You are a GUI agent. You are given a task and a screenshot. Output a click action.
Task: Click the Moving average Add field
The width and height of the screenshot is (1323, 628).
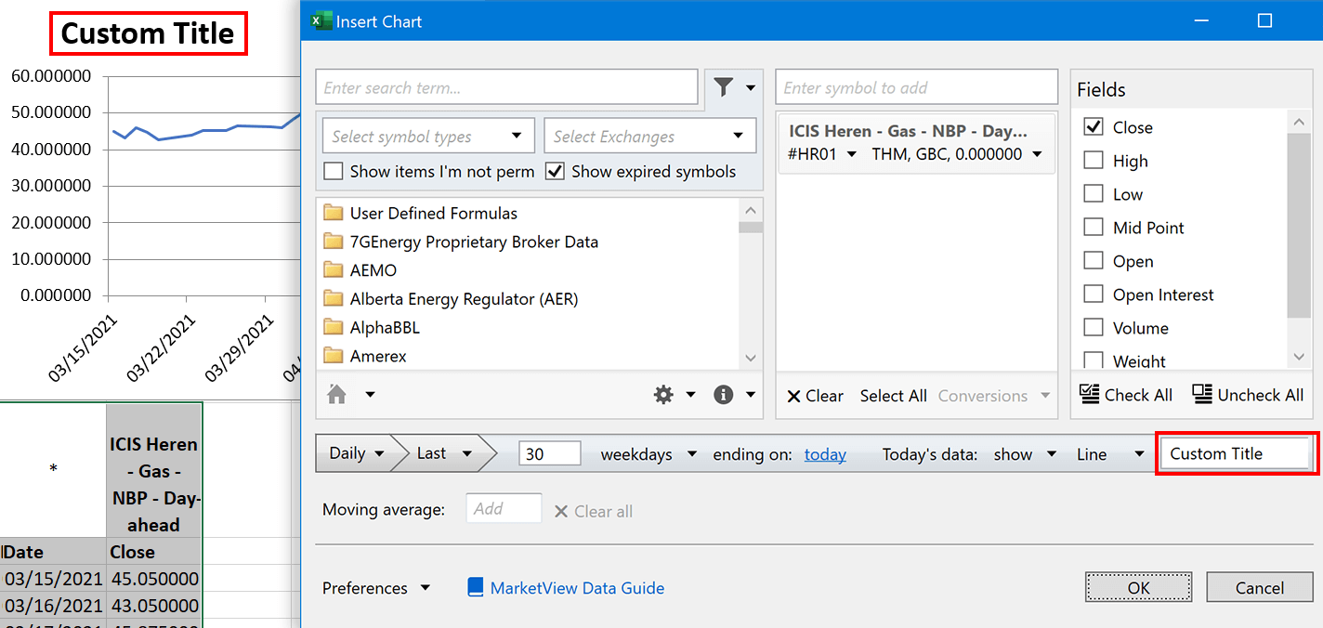pos(503,509)
